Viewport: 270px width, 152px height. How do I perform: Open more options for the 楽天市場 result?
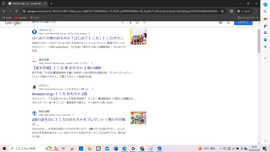pos(92,63)
